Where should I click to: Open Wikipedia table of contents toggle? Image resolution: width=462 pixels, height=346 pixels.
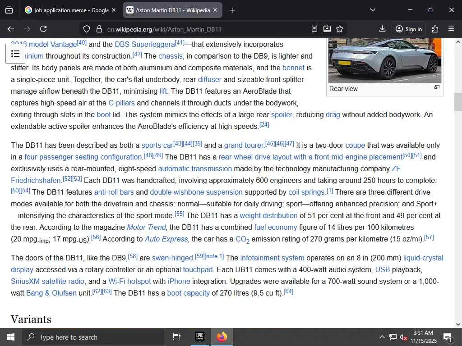point(15,54)
